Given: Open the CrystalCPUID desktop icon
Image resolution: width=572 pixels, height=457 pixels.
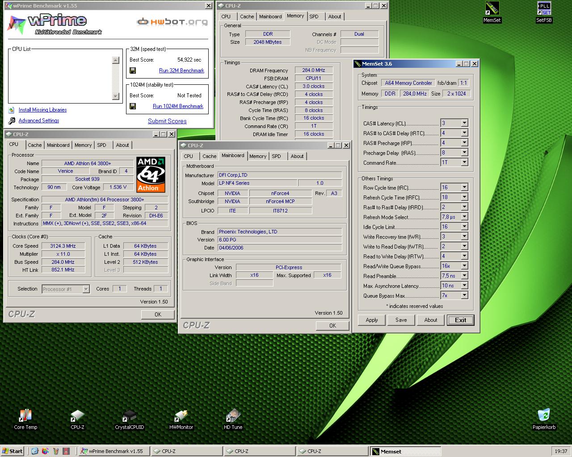Looking at the screenshot, I should click(x=130, y=420).
